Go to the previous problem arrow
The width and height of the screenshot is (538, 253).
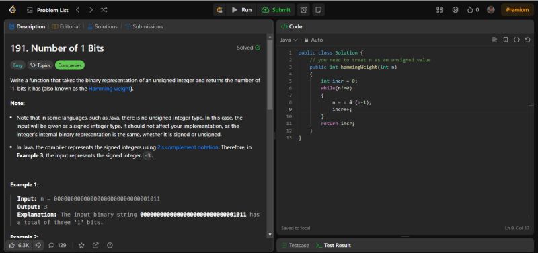[x=77, y=10]
